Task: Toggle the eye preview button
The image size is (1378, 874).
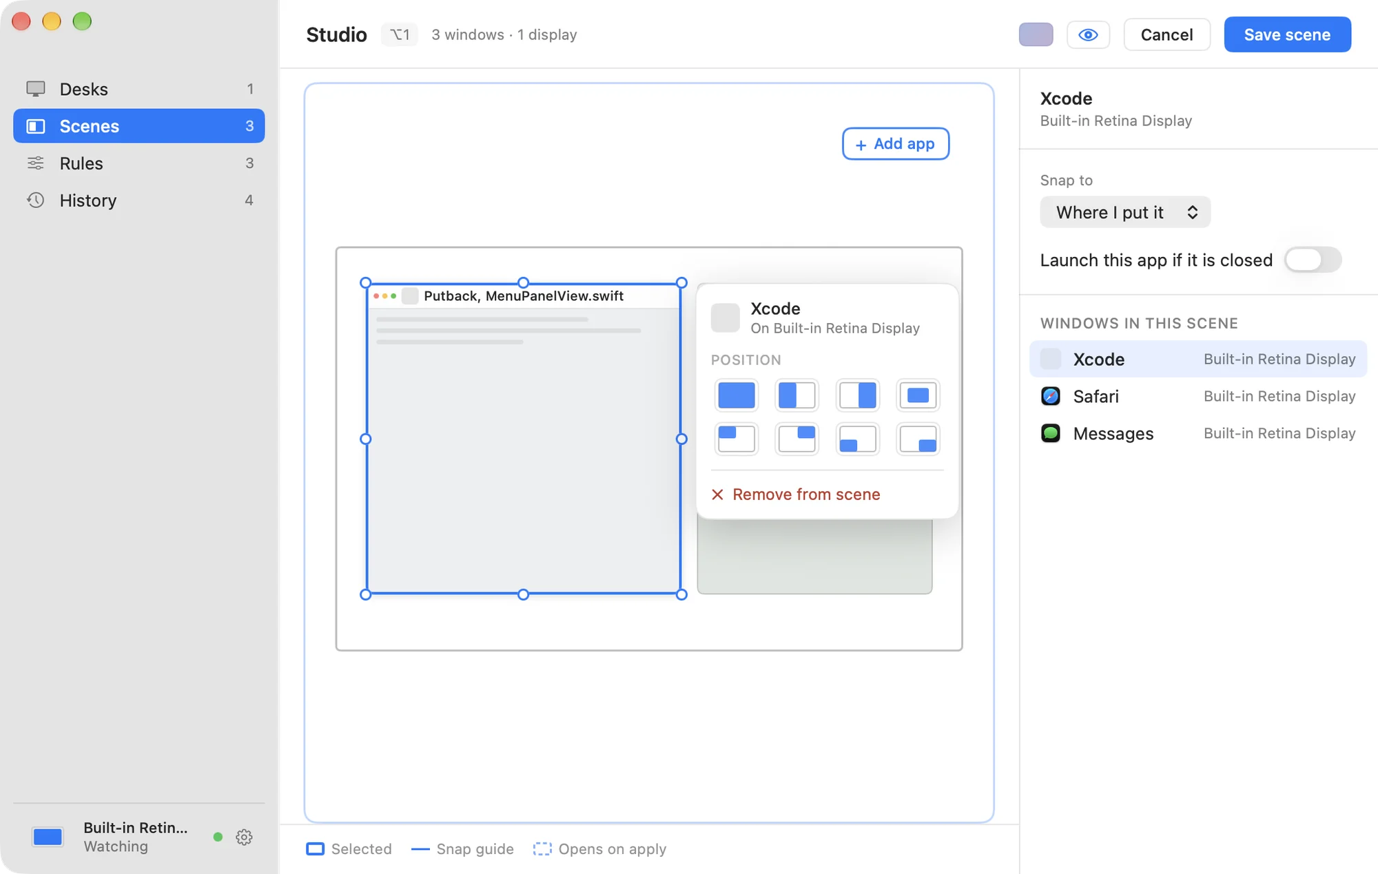Action: coord(1088,34)
